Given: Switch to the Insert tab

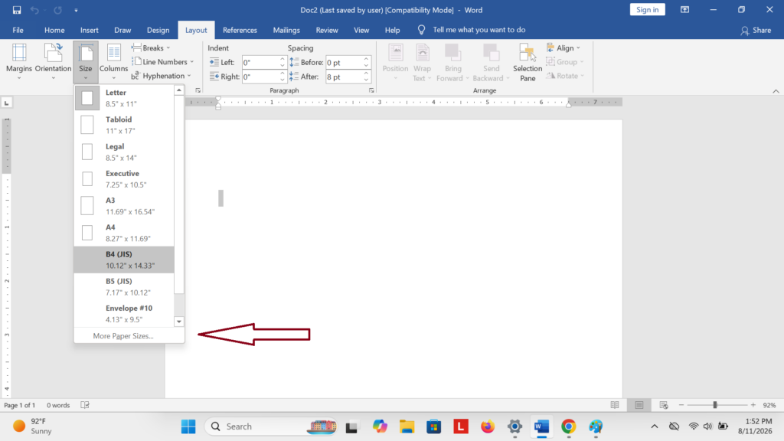Looking at the screenshot, I should pos(89,30).
